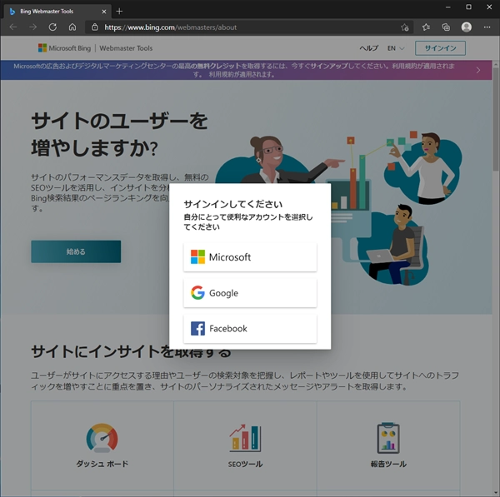
Task: Select Facebook sign-in option
Action: coord(250,329)
